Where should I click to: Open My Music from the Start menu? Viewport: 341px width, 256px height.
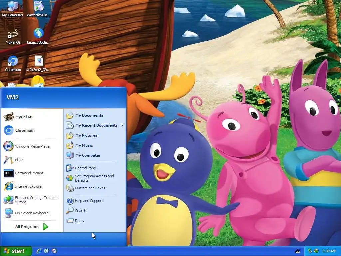(95, 145)
